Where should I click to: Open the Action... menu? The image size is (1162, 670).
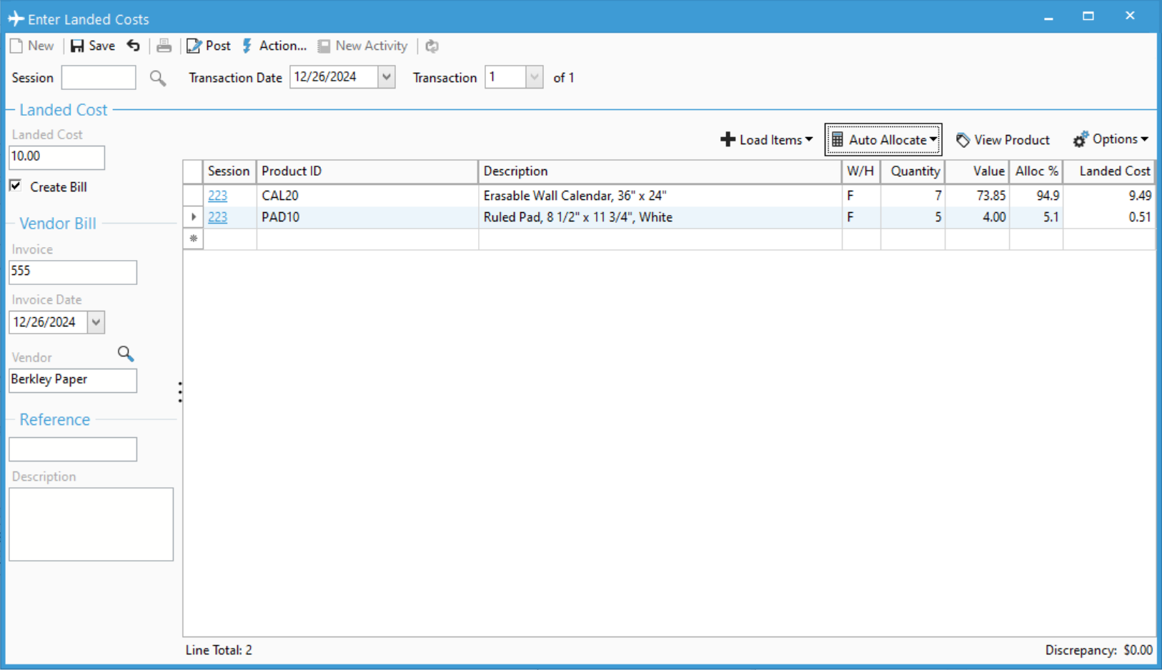[x=274, y=46]
